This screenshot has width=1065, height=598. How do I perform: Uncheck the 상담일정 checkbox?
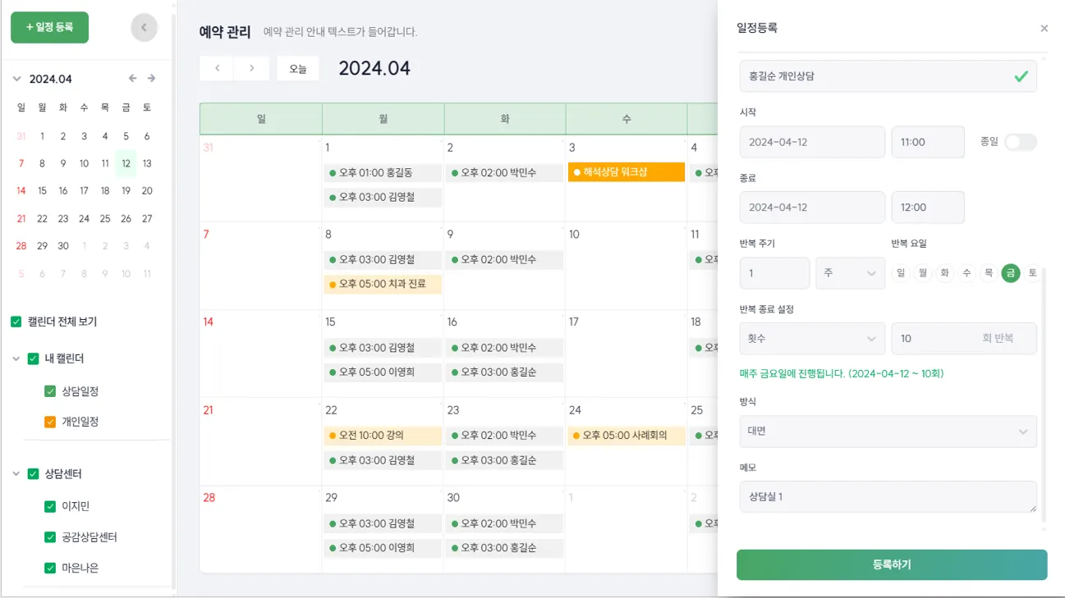coord(50,391)
